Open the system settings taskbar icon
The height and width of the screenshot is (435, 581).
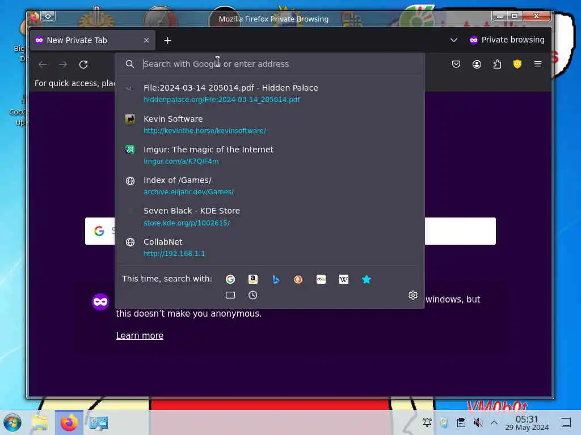point(99,423)
